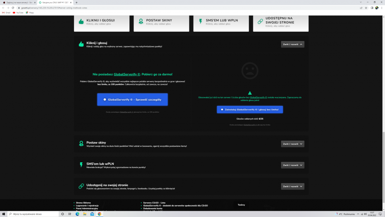Viewport: 385px width, 217px height.
Task: Bookmark this page with the star icon
Action: coord(366,8)
